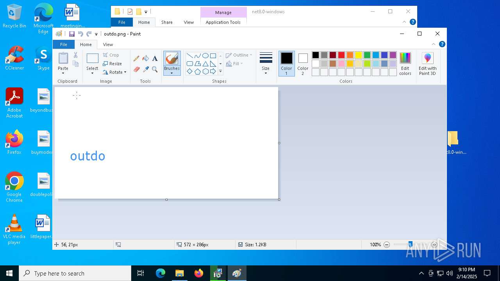Image resolution: width=500 pixels, height=281 pixels.
Task: Click the Brushes tool icon
Action: (172, 59)
